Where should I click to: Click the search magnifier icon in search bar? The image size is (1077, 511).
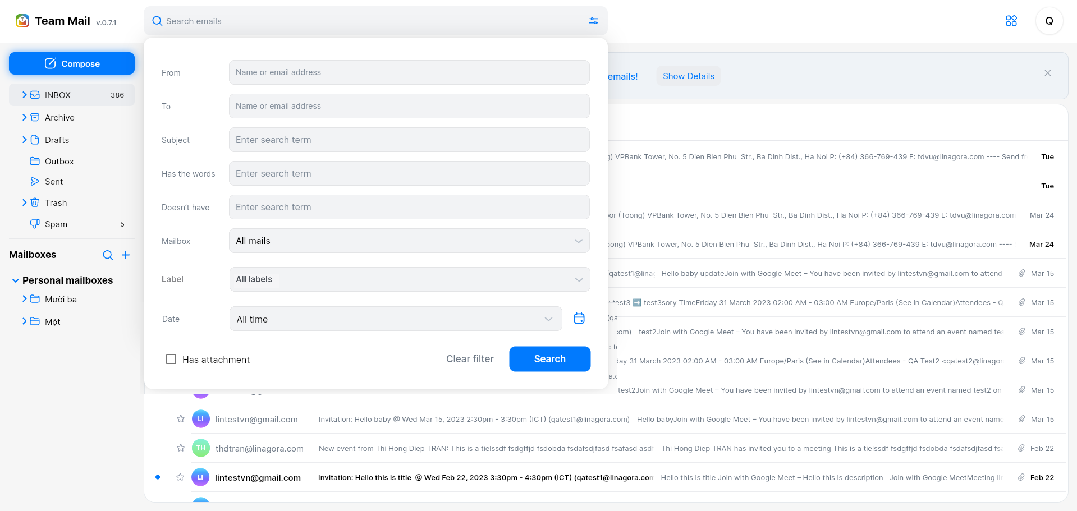pyautogui.click(x=157, y=21)
